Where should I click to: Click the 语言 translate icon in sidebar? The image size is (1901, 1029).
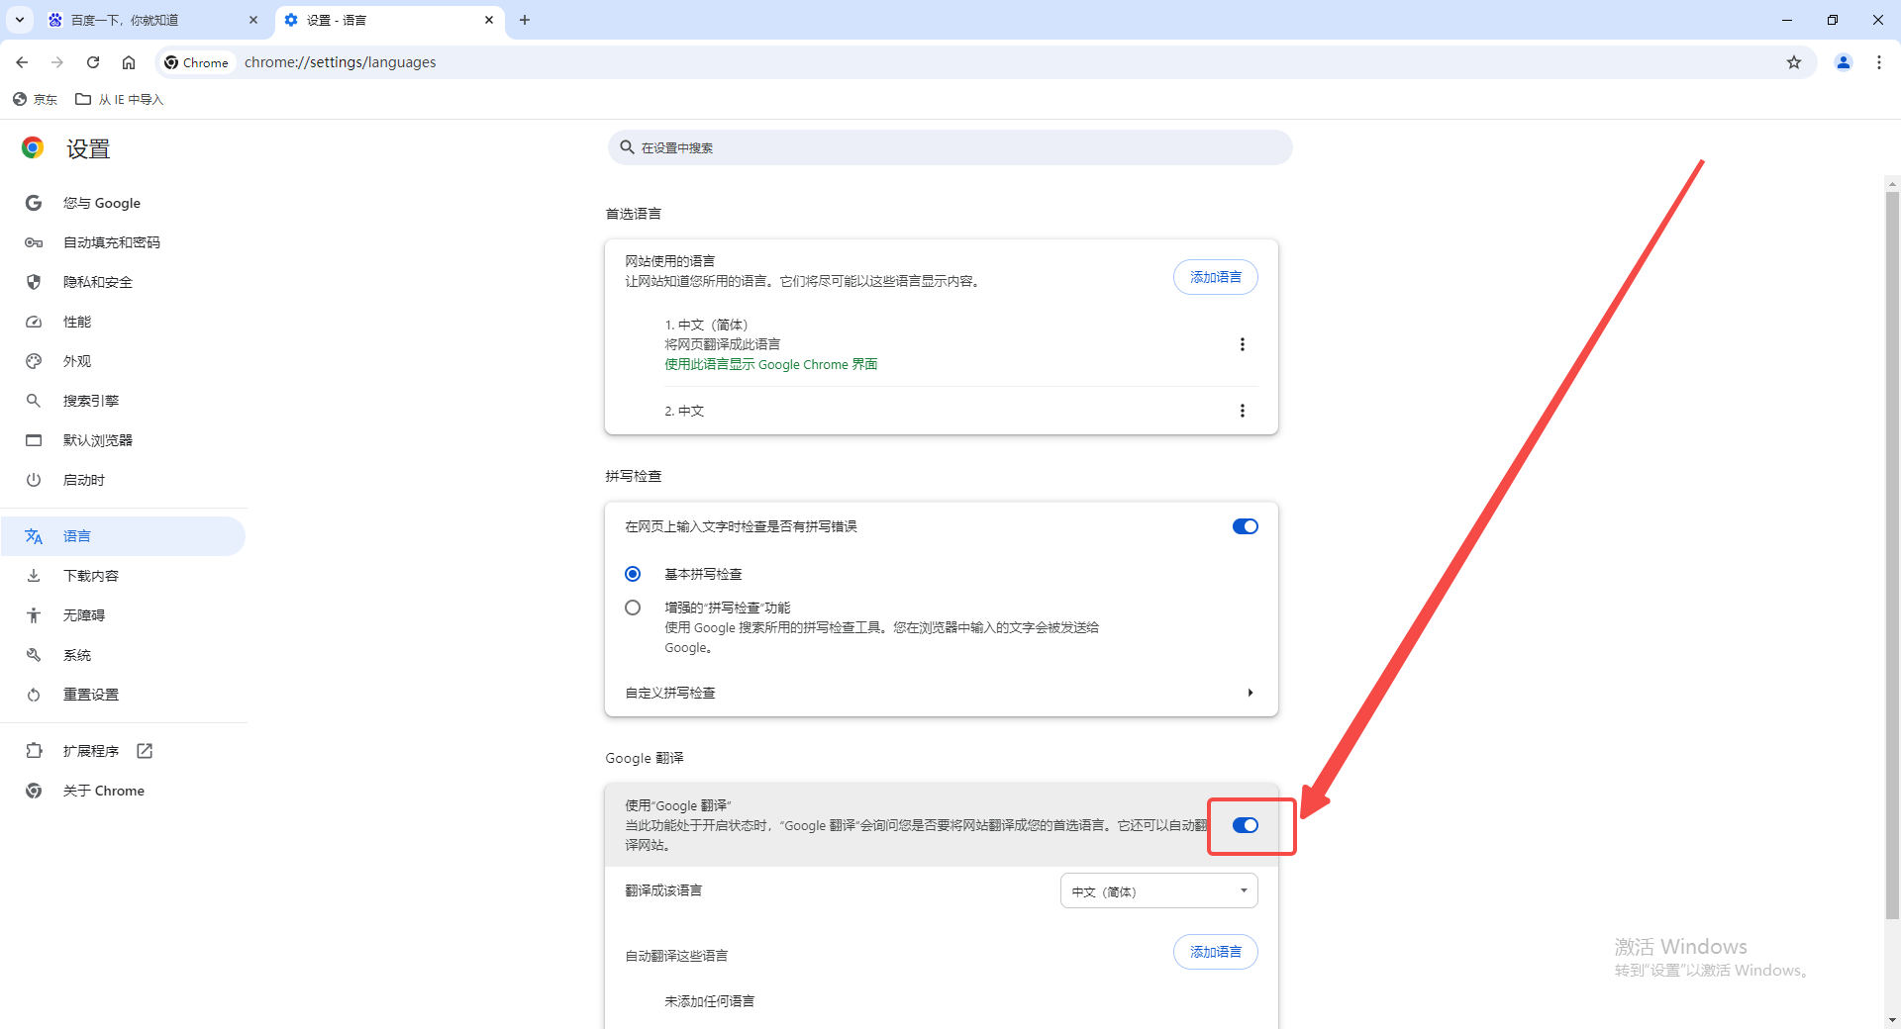[34, 536]
